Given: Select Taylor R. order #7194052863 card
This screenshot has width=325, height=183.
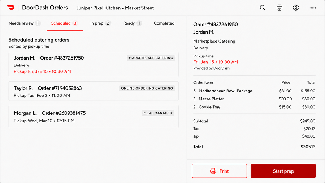Looking at the screenshot, I should (x=94, y=91).
